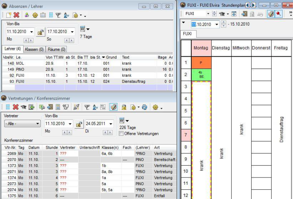The image size is (293, 199).
Task: Switch to the Räume (0) tab
Action: click(x=56, y=49)
